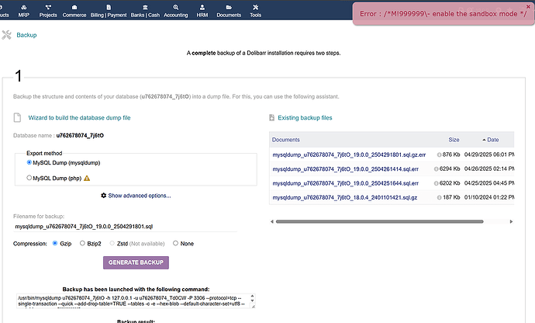Choose Gzip compression
The height and width of the screenshot is (323, 535).
click(55, 243)
